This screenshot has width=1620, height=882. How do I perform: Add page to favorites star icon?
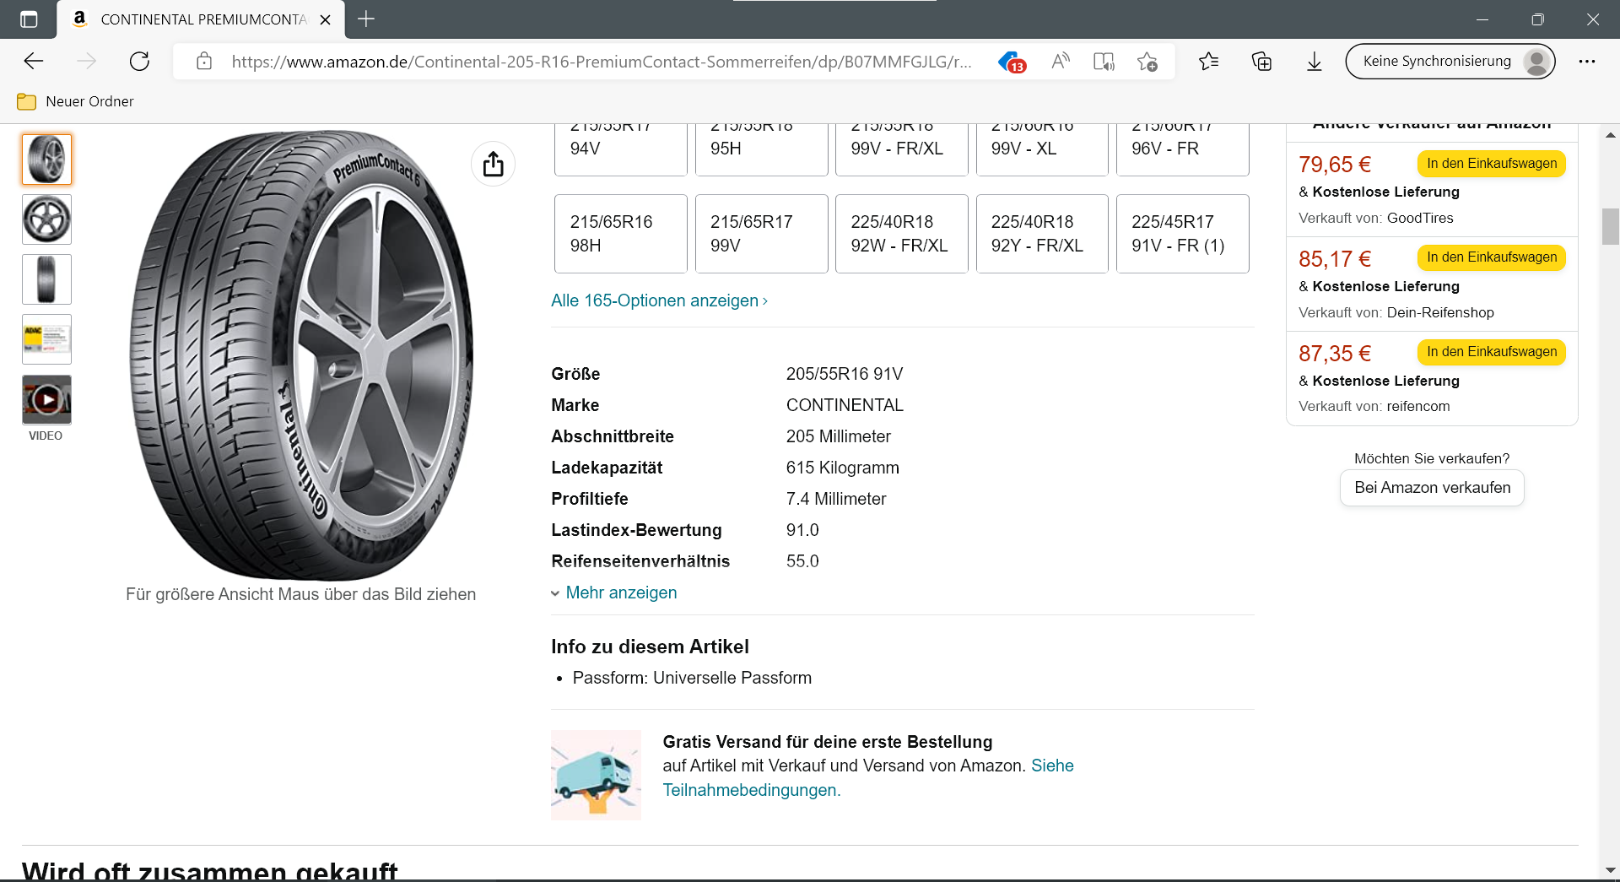point(1147,62)
